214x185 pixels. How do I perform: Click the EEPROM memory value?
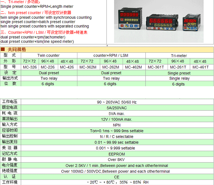(x=117, y=154)
